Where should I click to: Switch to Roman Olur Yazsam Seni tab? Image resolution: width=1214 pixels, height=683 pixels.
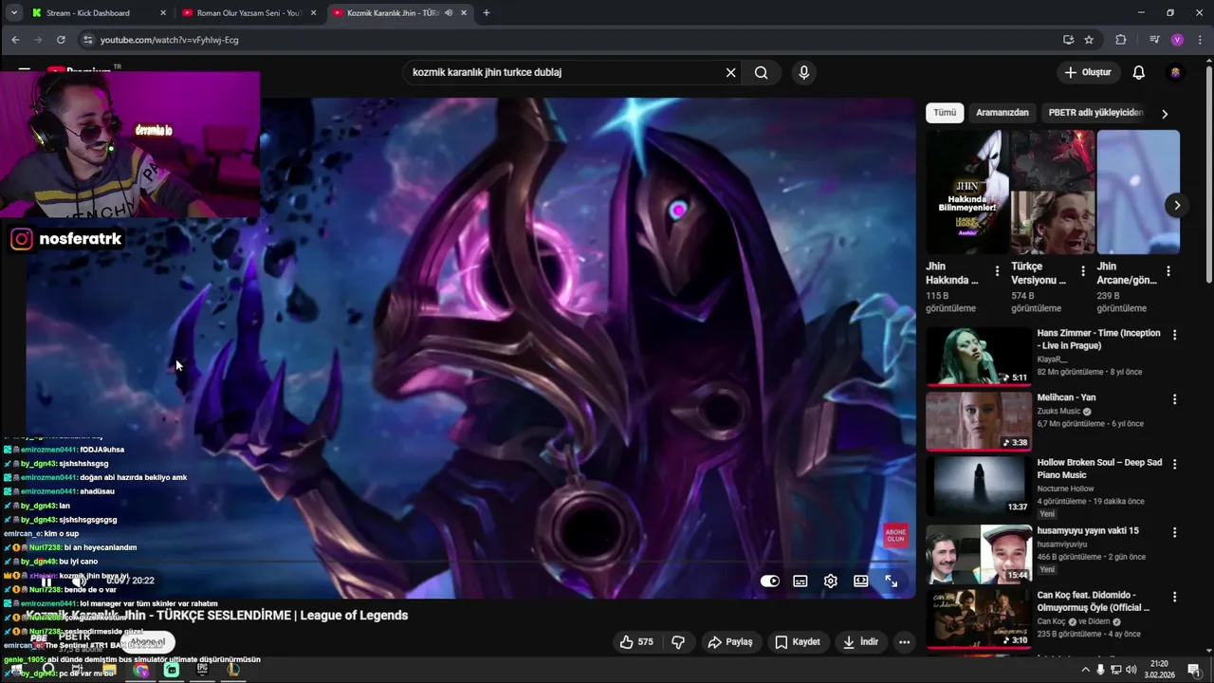249,13
